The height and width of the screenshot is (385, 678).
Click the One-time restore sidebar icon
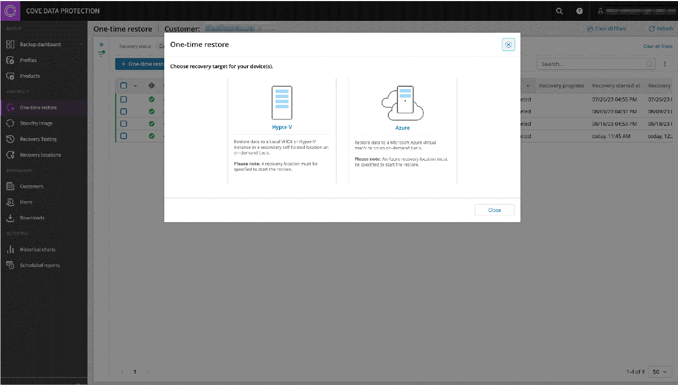10,108
